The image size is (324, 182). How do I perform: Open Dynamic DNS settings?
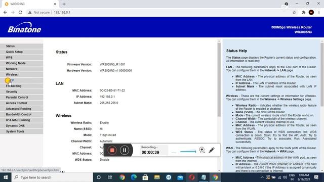pos(21,125)
